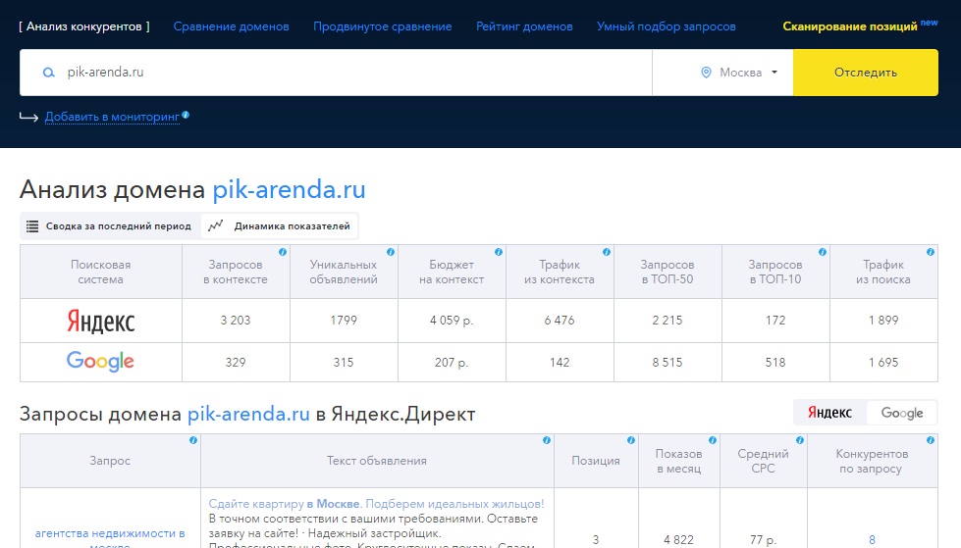The height and width of the screenshot is (548, 961).
Task: Select the Яндекс toggle for the queries table
Action: [x=829, y=413]
